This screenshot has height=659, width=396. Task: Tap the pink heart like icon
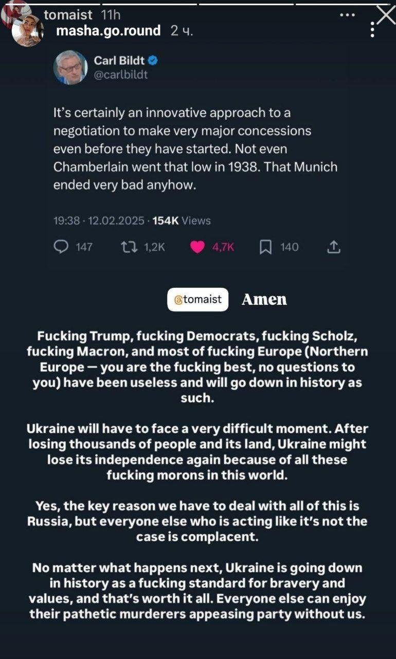click(197, 247)
